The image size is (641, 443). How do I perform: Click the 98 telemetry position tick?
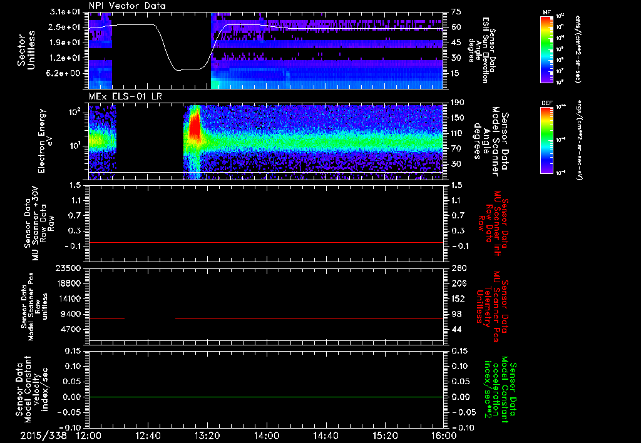(x=456, y=314)
